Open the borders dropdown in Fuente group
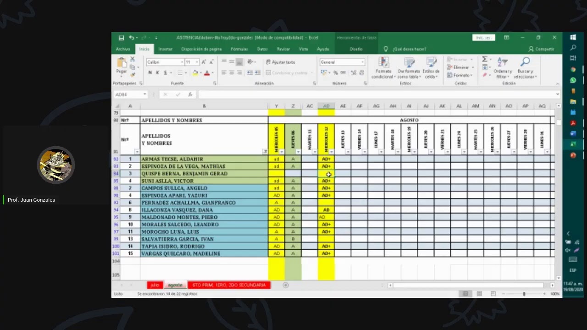587x330 pixels. (x=186, y=73)
